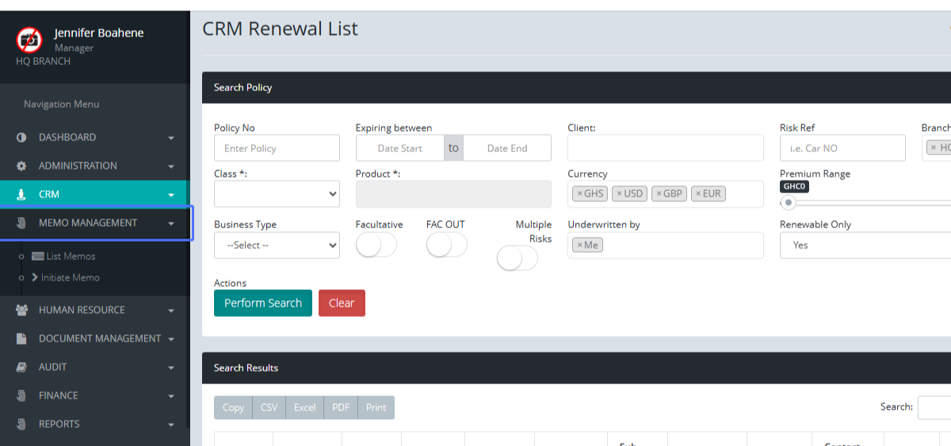The height and width of the screenshot is (446, 951).
Task: Click the Premium Range slider handle
Action: [x=789, y=203]
